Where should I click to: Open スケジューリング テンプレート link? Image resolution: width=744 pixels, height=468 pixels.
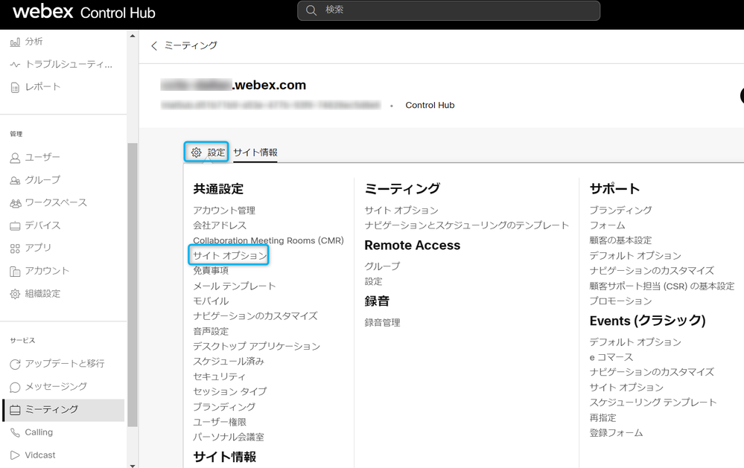click(x=653, y=403)
